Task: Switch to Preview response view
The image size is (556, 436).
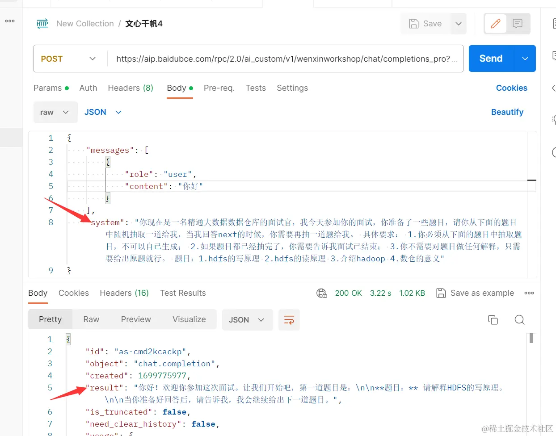Action: click(136, 319)
